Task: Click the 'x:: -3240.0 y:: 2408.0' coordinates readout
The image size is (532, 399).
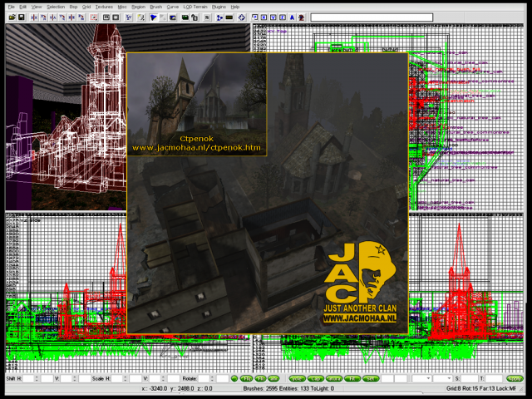Action: [167, 388]
